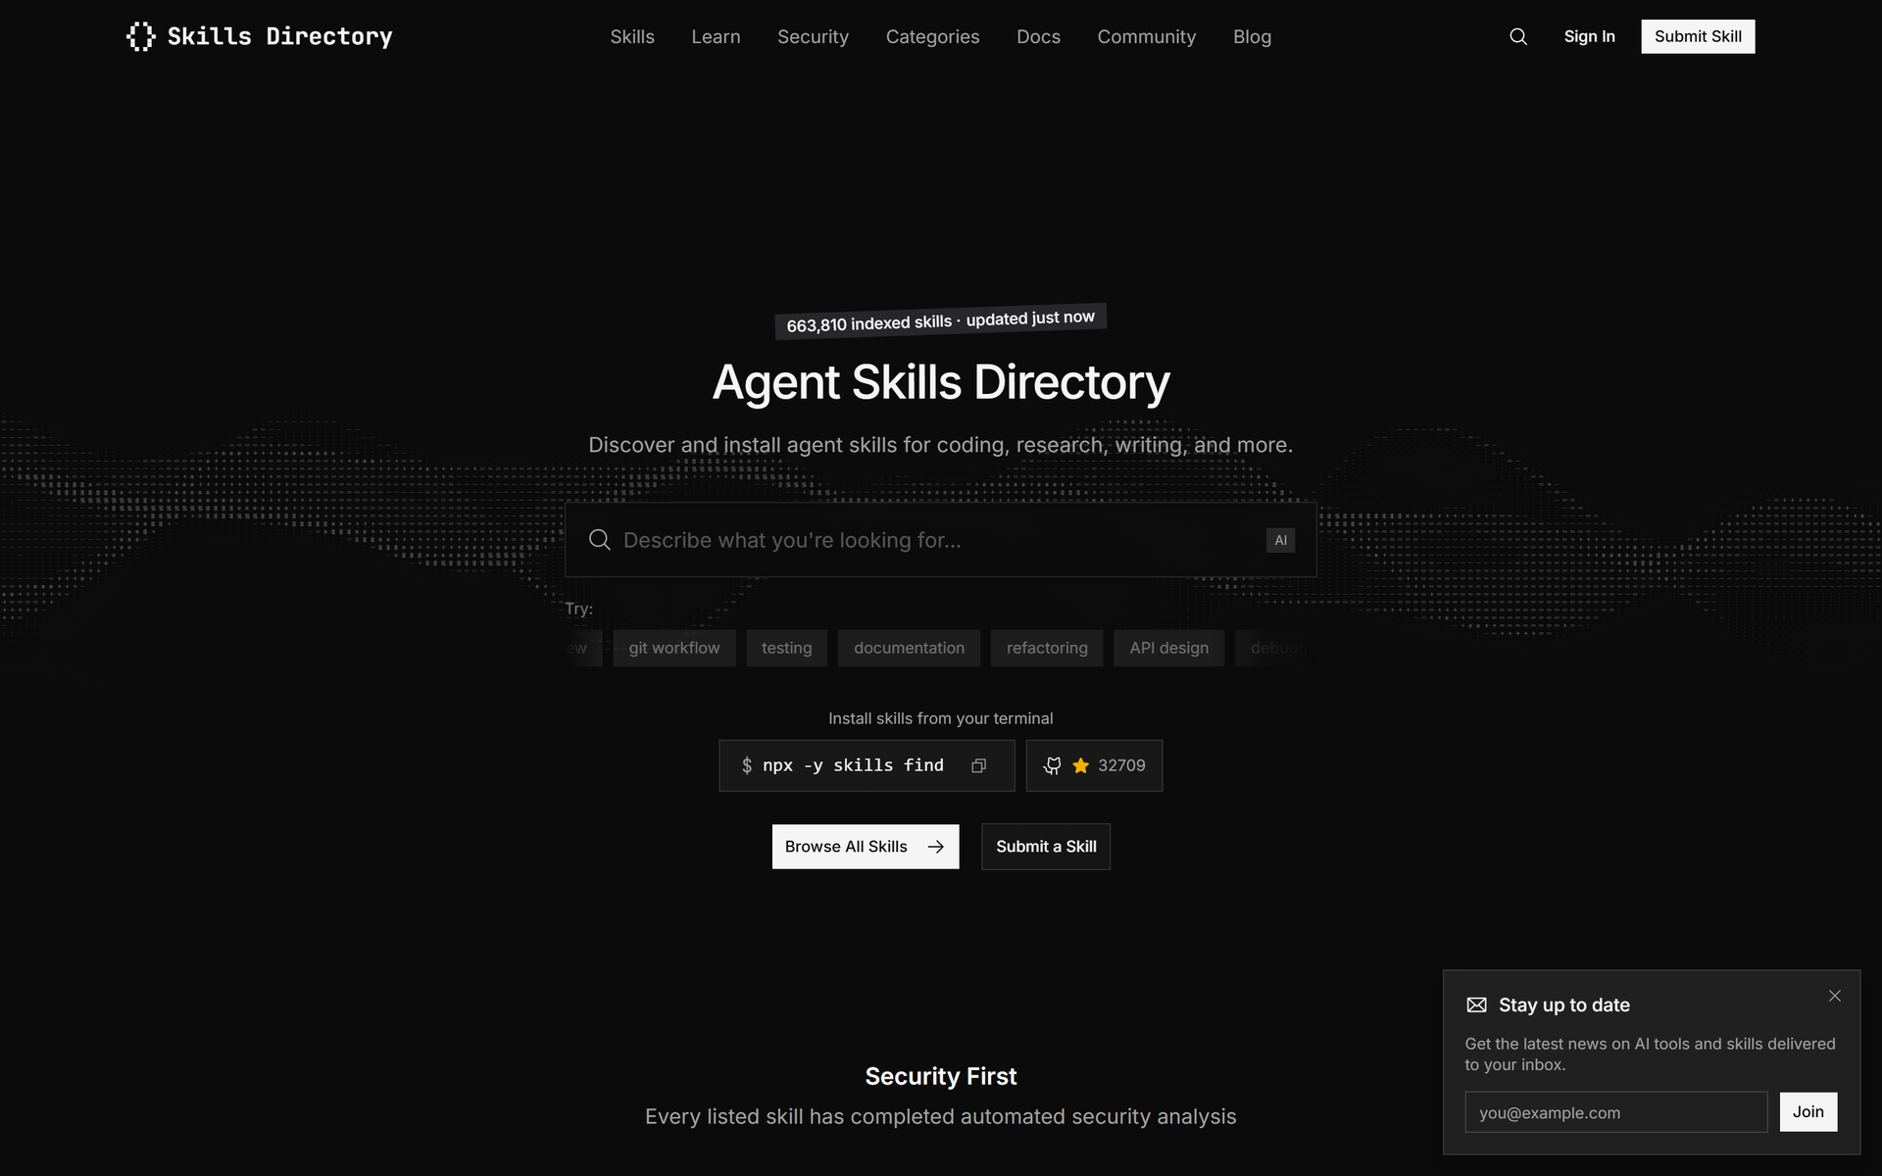This screenshot has width=1882, height=1176.
Task: Go to the Security page
Action: click(813, 36)
